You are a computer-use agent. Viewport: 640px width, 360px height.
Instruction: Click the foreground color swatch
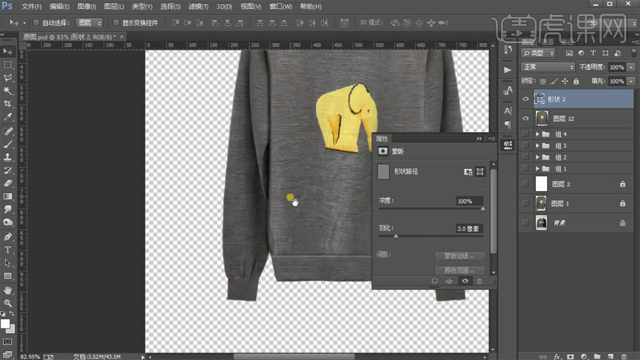(5, 324)
